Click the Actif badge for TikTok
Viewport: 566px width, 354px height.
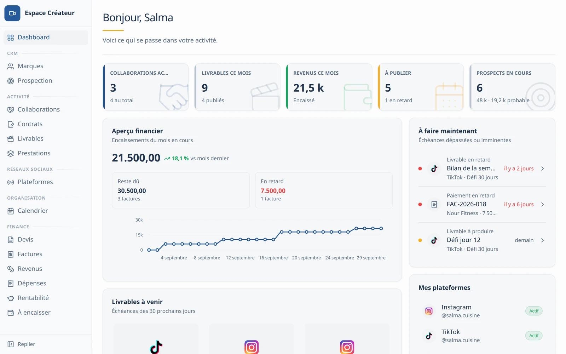pos(534,336)
